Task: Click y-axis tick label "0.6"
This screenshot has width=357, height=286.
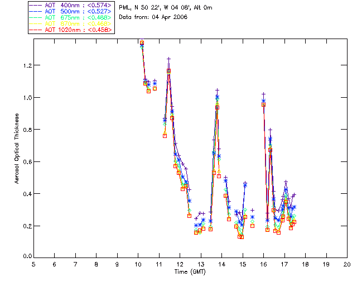Action: point(27,161)
